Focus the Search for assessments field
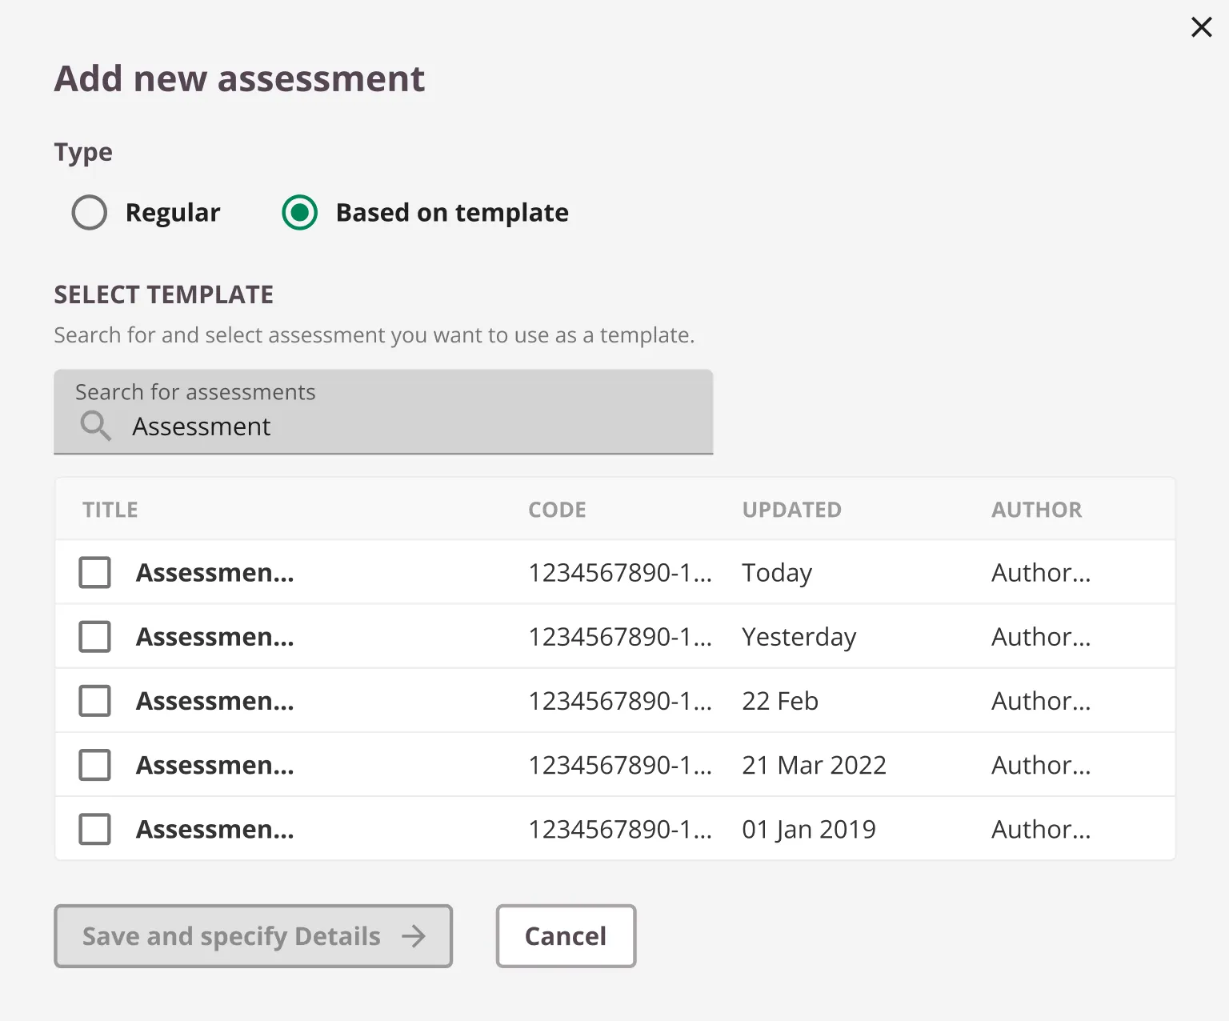 pyautogui.click(x=383, y=412)
